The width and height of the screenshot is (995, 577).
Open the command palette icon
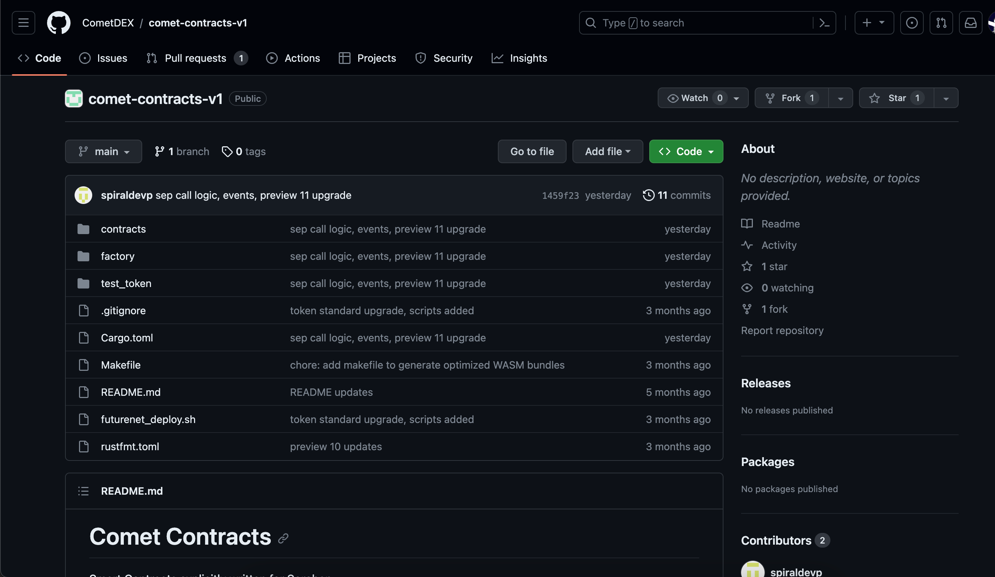[824, 23]
